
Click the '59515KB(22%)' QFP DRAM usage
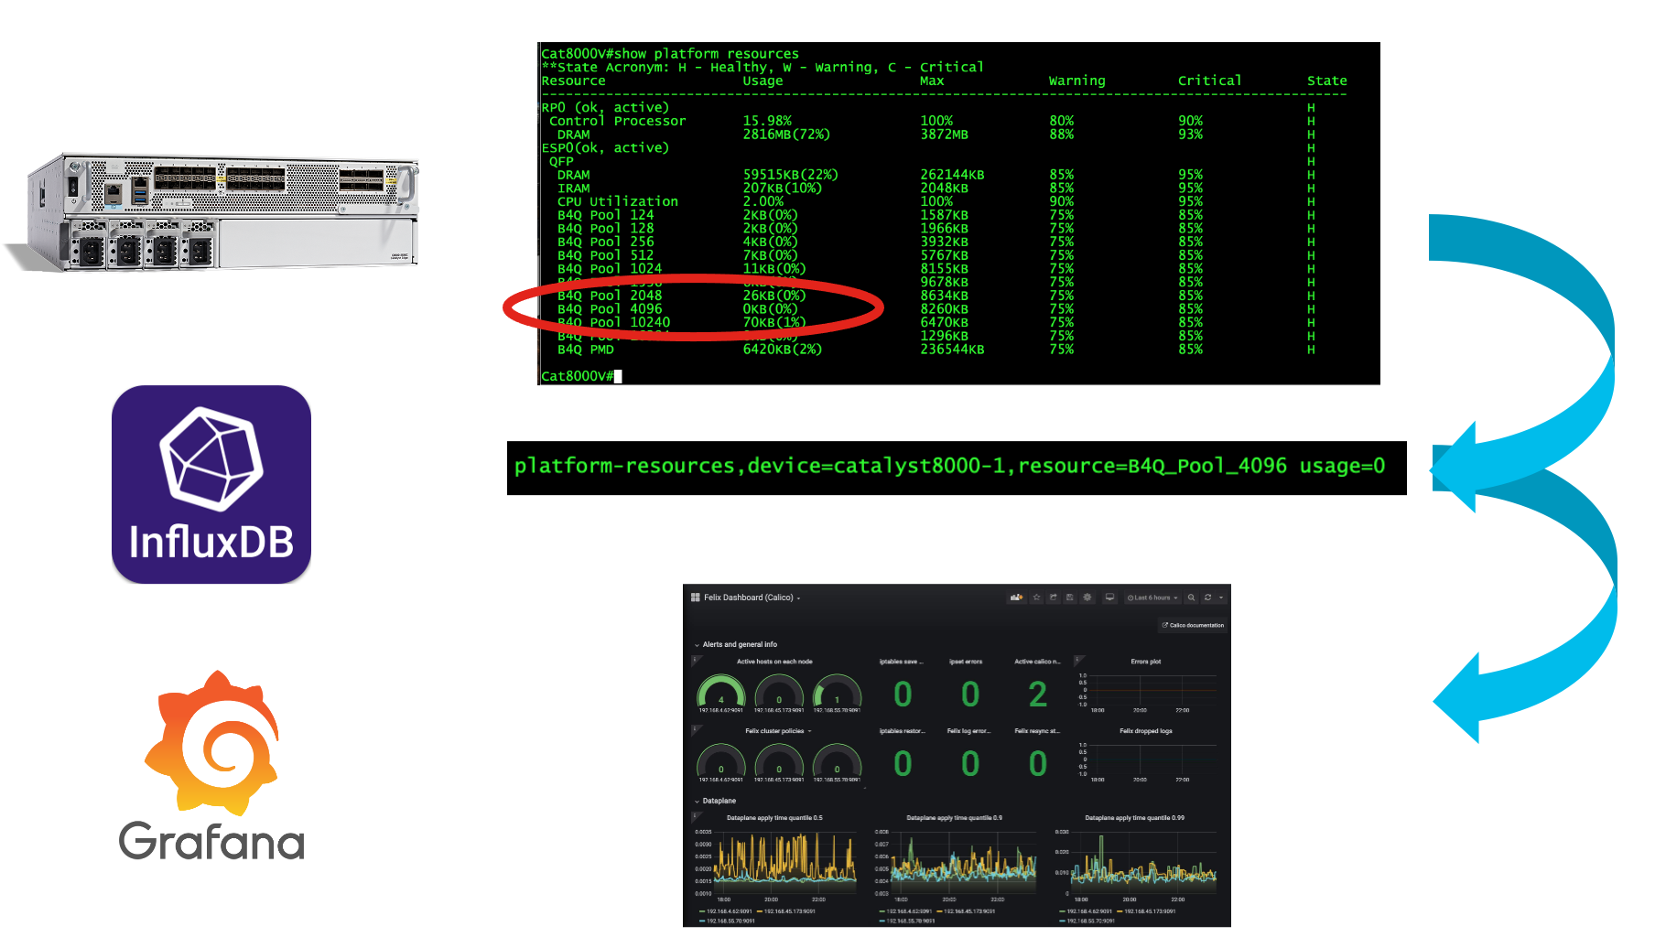[790, 175]
